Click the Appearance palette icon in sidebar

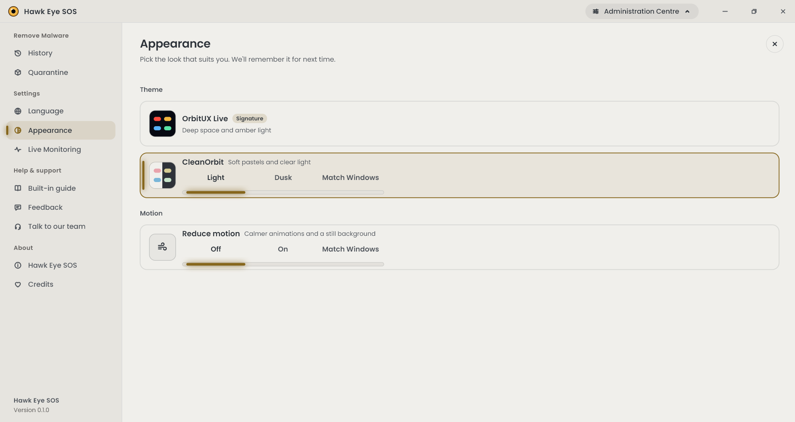pos(18,130)
